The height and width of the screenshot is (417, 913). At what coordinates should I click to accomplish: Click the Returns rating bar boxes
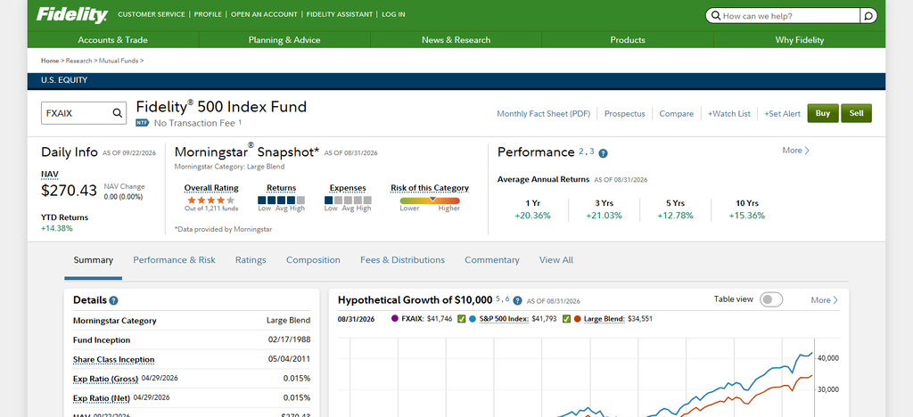pyautogui.click(x=281, y=200)
